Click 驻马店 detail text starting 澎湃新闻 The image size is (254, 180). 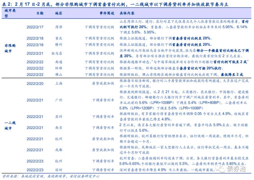point(184,53)
